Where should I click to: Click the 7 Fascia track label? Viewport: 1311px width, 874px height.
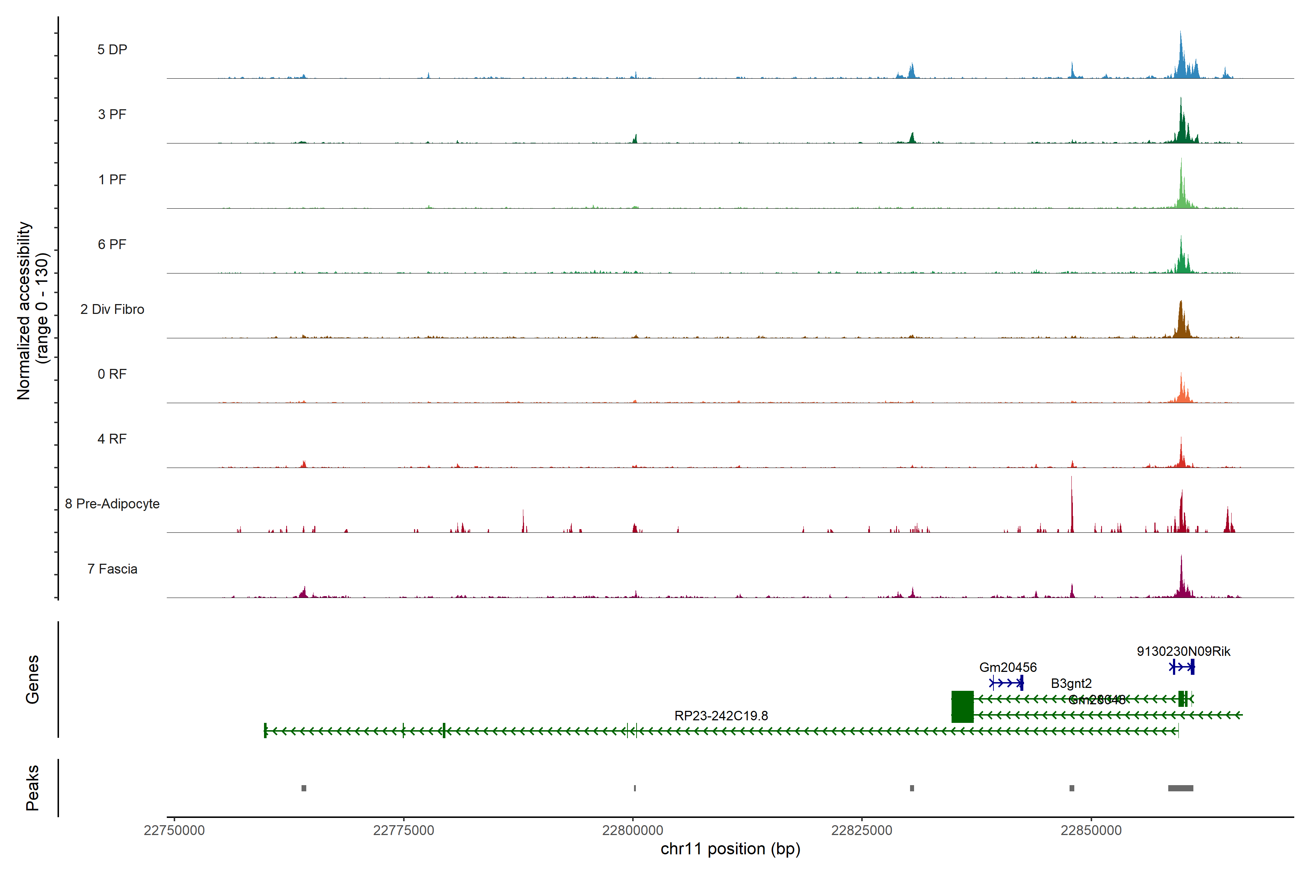112,568
